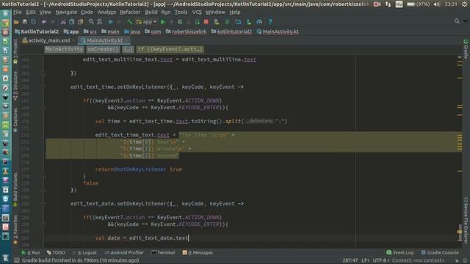The width and height of the screenshot is (470, 264).
Task: Click the UTF-8 encoding selector
Action: [x=380, y=260]
